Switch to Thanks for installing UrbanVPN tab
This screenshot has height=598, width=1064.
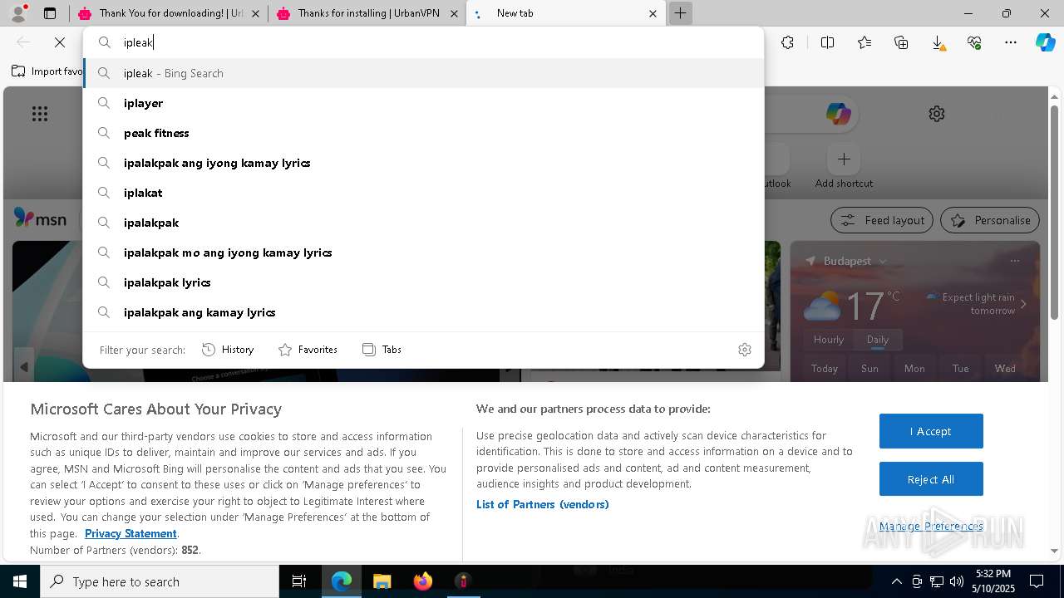367,13
